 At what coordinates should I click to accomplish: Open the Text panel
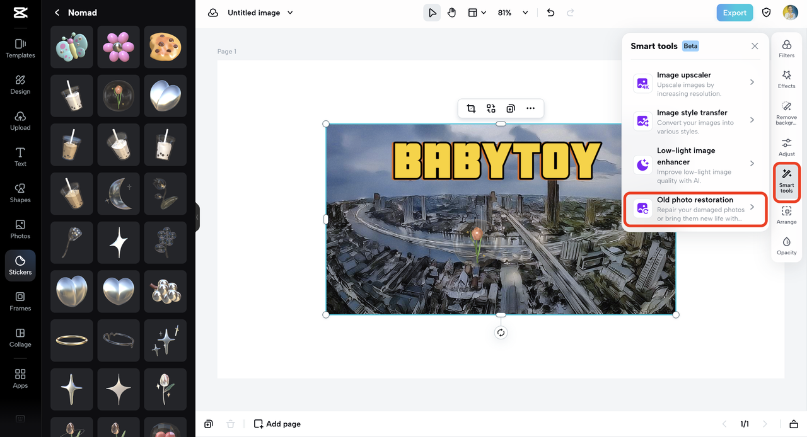(20, 157)
